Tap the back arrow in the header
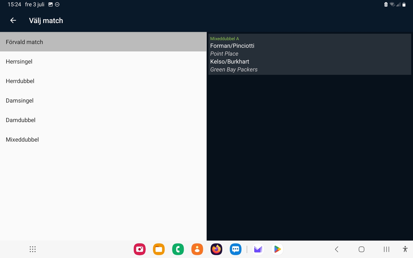 tap(13, 20)
